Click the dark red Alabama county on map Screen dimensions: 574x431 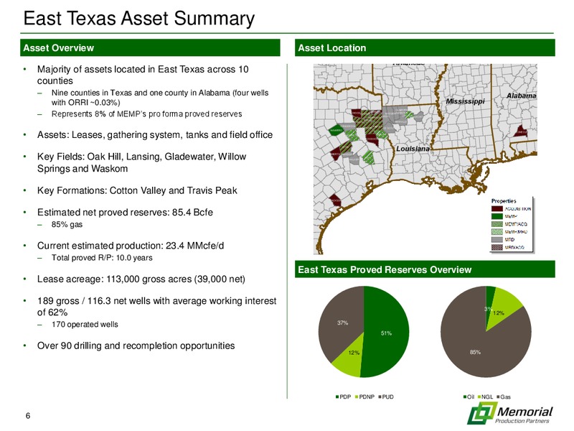tap(521, 131)
